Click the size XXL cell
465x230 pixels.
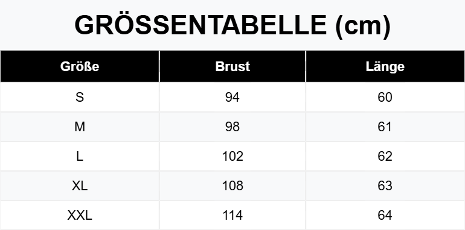click(80, 215)
